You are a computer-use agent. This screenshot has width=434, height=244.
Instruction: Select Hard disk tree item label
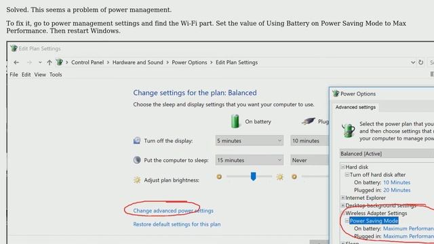tap(357, 167)
